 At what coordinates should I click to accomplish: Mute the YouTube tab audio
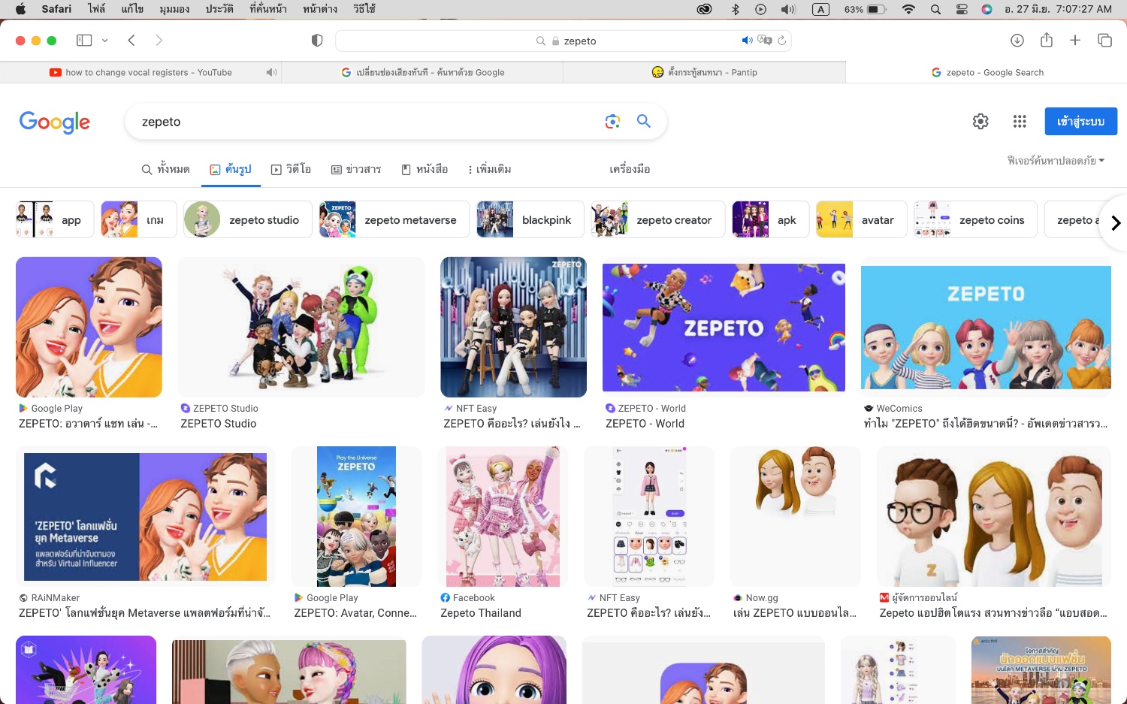[271, 72]
